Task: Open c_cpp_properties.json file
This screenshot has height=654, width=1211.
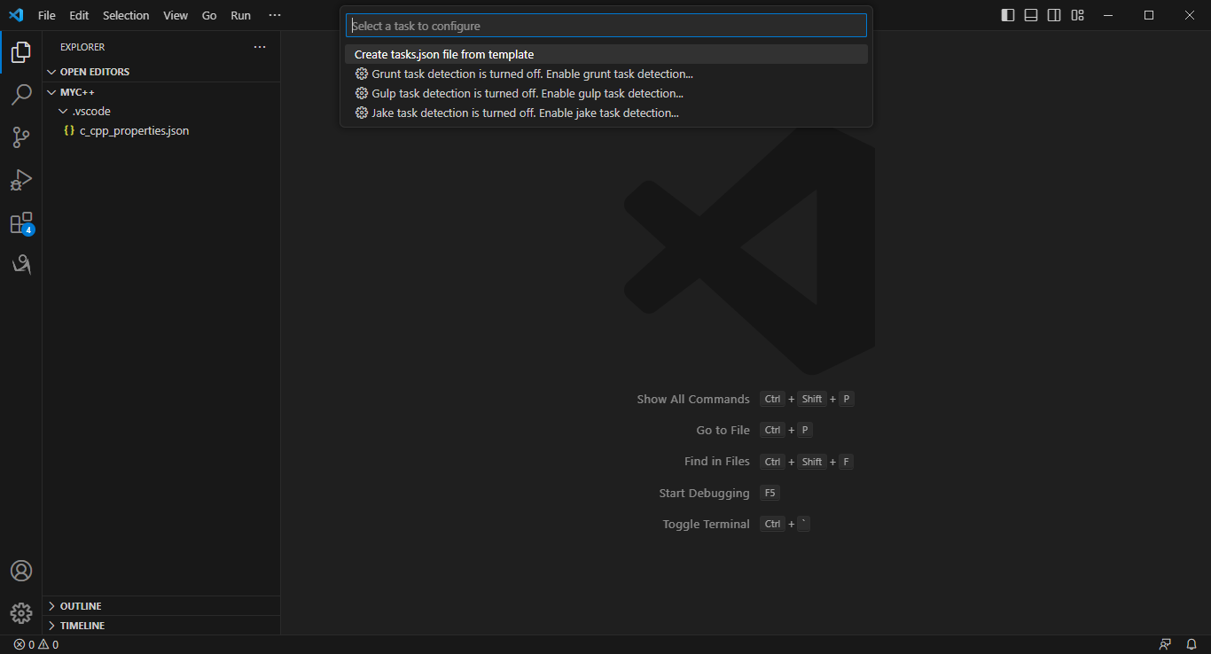Action: 161,131
